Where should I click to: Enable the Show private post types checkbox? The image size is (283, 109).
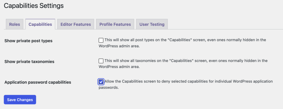coord(101,40)
